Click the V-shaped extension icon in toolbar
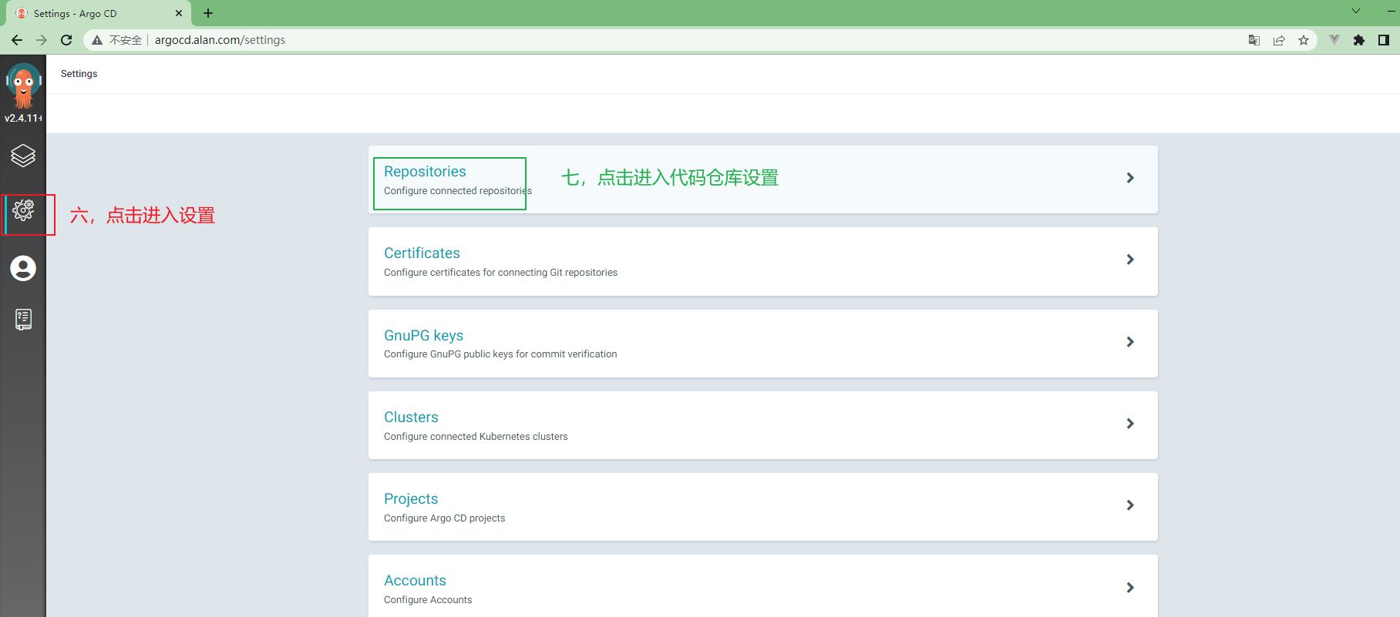The width and height of the screenshot is (1400, 617). click(x=1334, y=40)
